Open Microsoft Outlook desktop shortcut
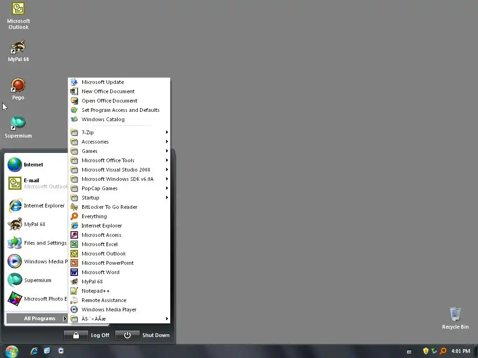 point(18,16)
